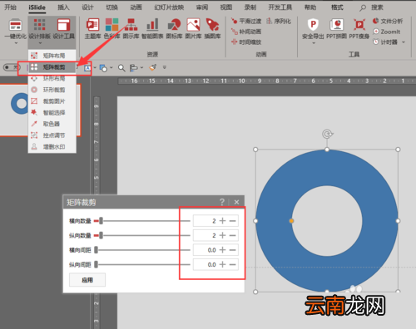
Task: Click 序列化 animation serialize
Action: pos(279,21)
